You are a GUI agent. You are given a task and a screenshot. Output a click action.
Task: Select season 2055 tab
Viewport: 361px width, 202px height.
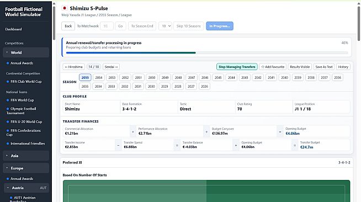85,77
